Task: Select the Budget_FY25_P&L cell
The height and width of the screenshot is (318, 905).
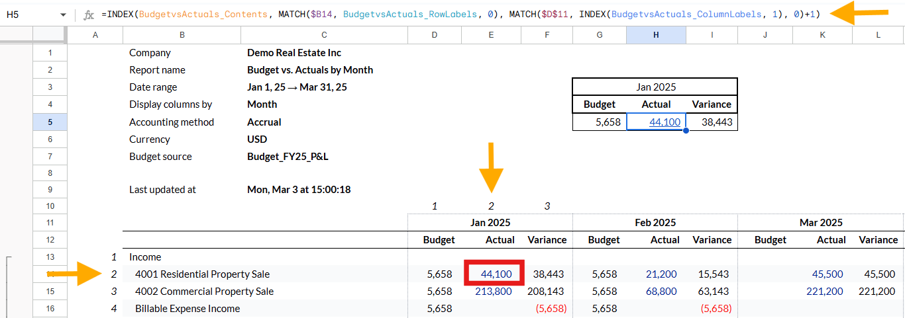Action: point(288,156)
